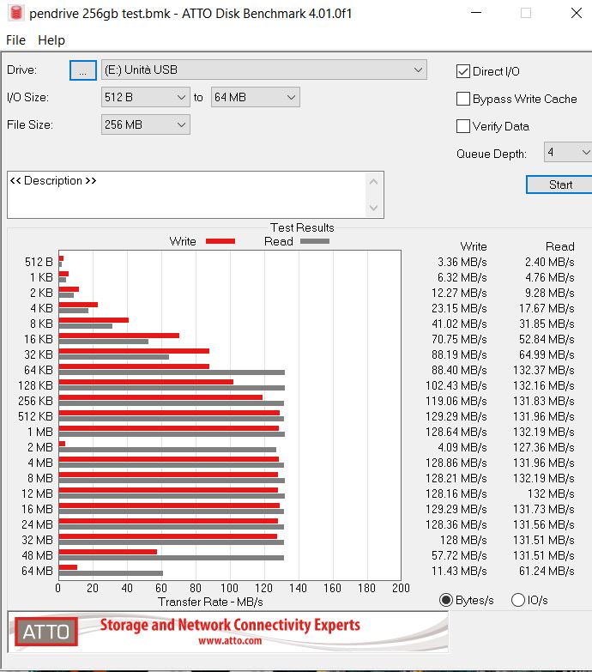Image resolution: width=592 pixels, height=672 pixels.
Task: Click the 61.24 MB/s read value
Action: pos(547,571)
